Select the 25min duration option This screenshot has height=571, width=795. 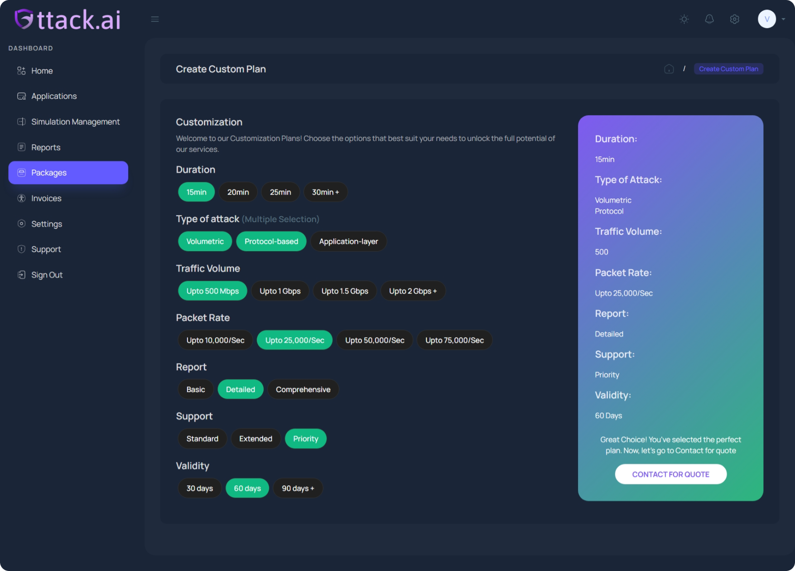280,192
